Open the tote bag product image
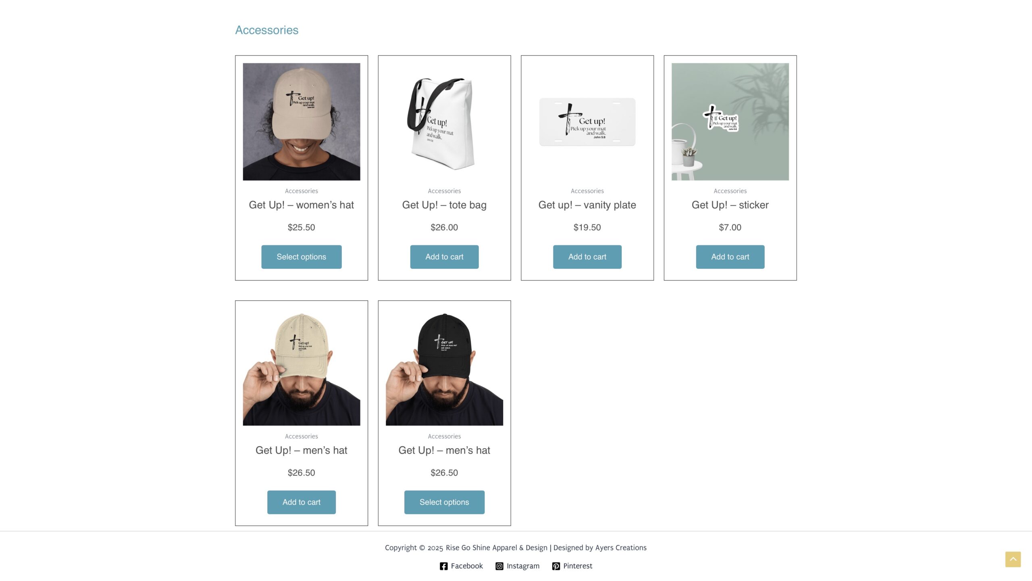The height and width of the screenshot is (581, 1032). pos(444,121)
